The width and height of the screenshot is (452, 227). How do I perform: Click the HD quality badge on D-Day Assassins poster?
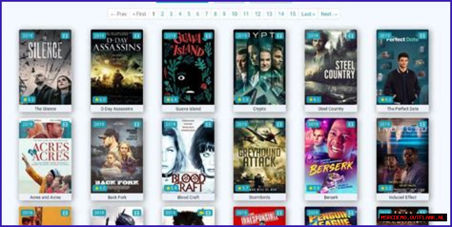[137, 36]
